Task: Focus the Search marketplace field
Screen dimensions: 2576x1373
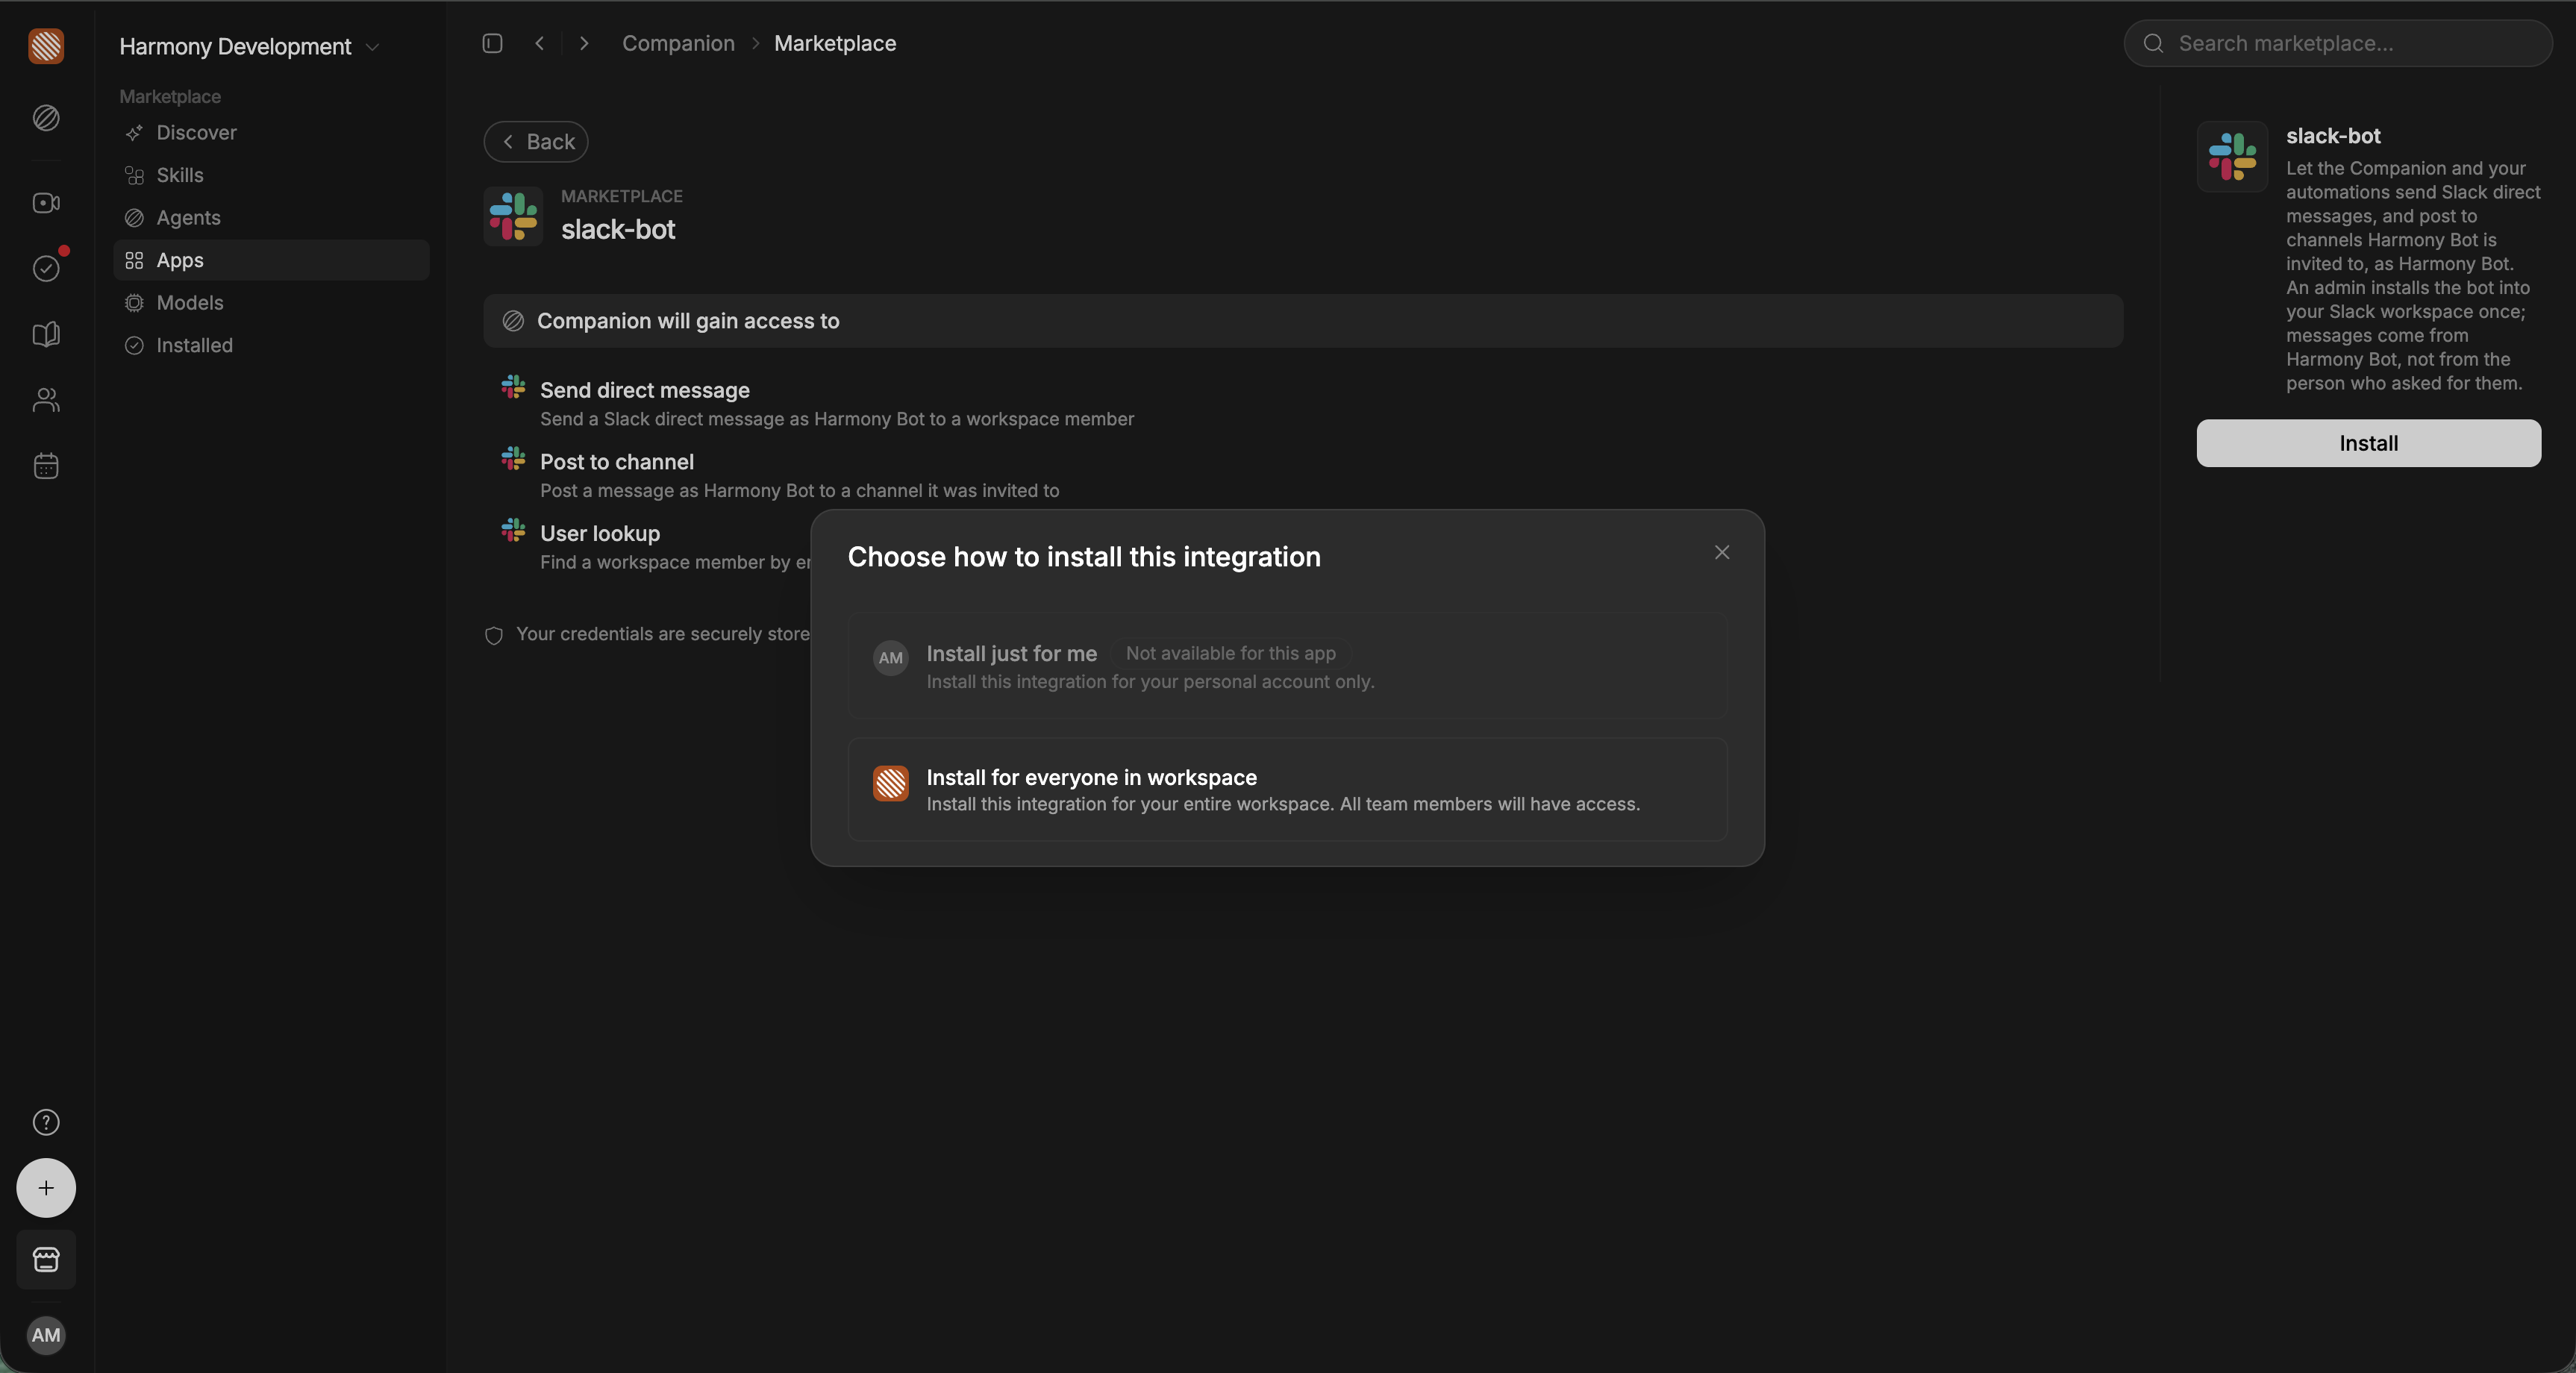Action: pos(2338,43)
